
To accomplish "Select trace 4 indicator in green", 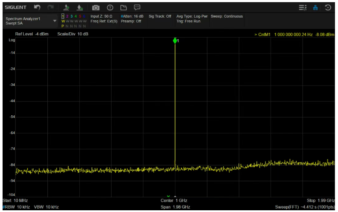I will (x=76, y=16).
